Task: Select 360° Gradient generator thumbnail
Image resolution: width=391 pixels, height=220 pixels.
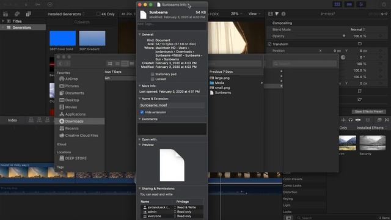Action: (92, 38)
